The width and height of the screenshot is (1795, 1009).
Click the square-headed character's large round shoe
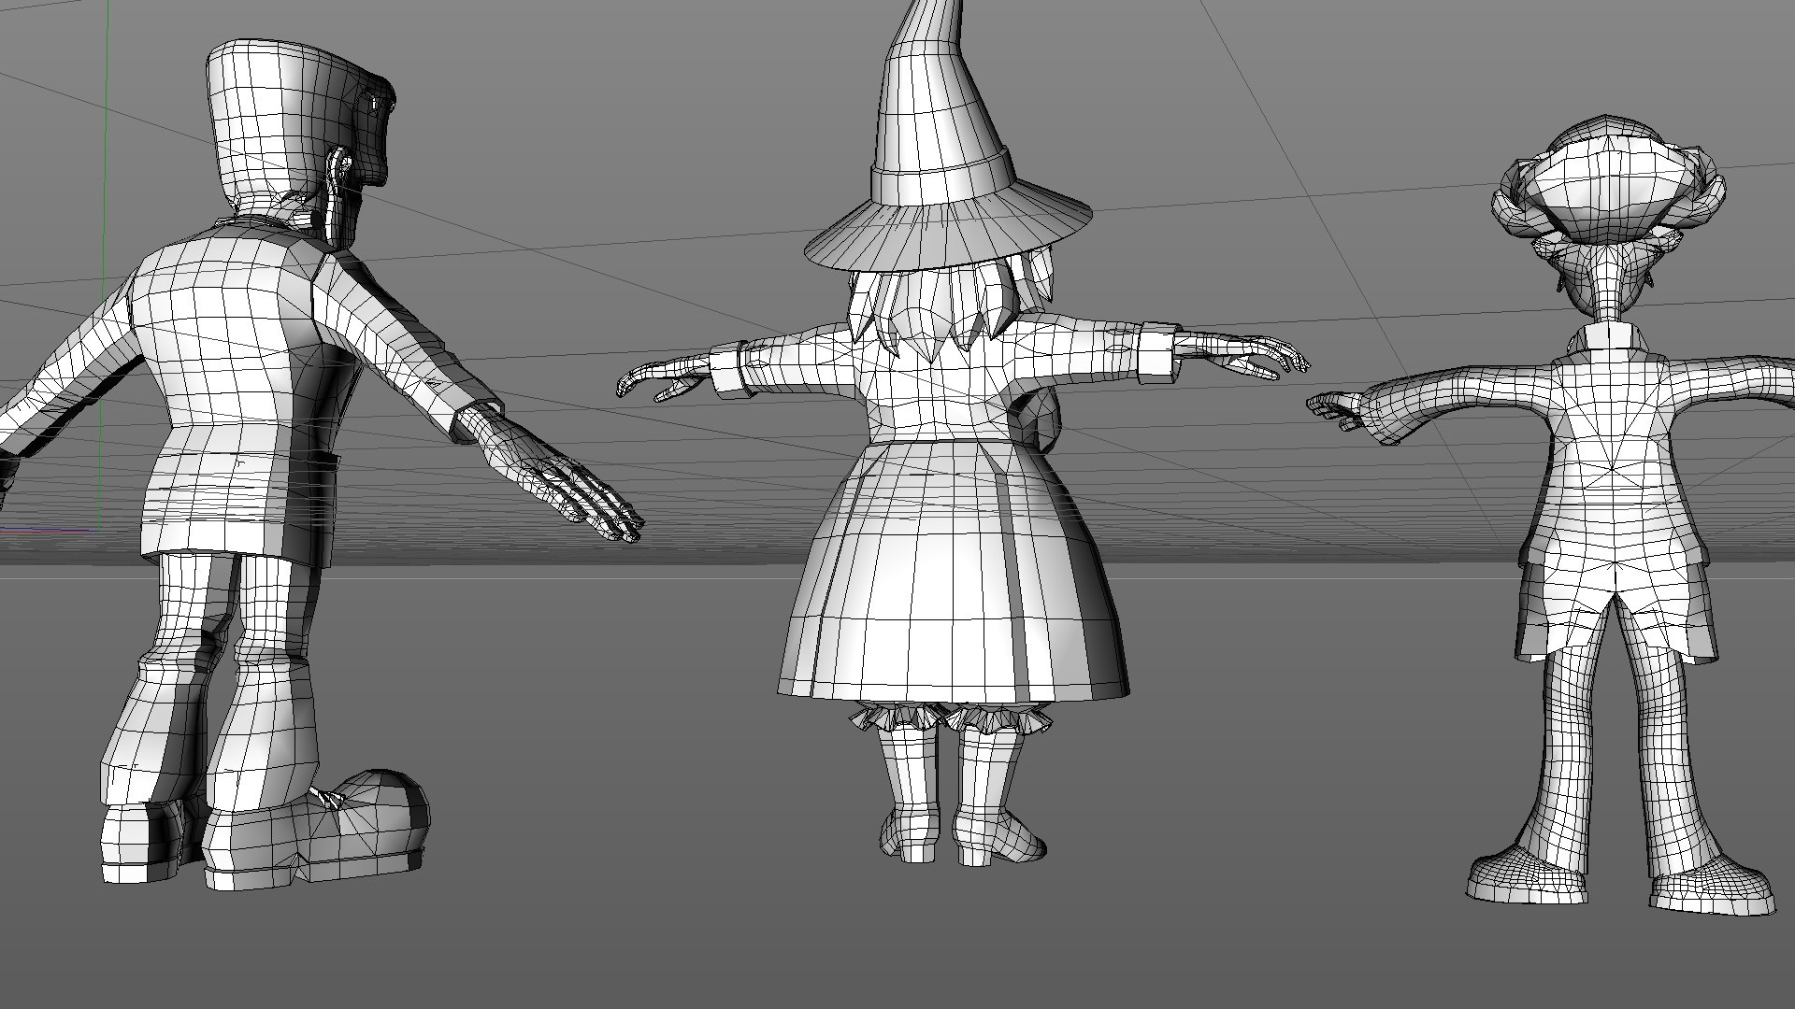pos(318,830)
